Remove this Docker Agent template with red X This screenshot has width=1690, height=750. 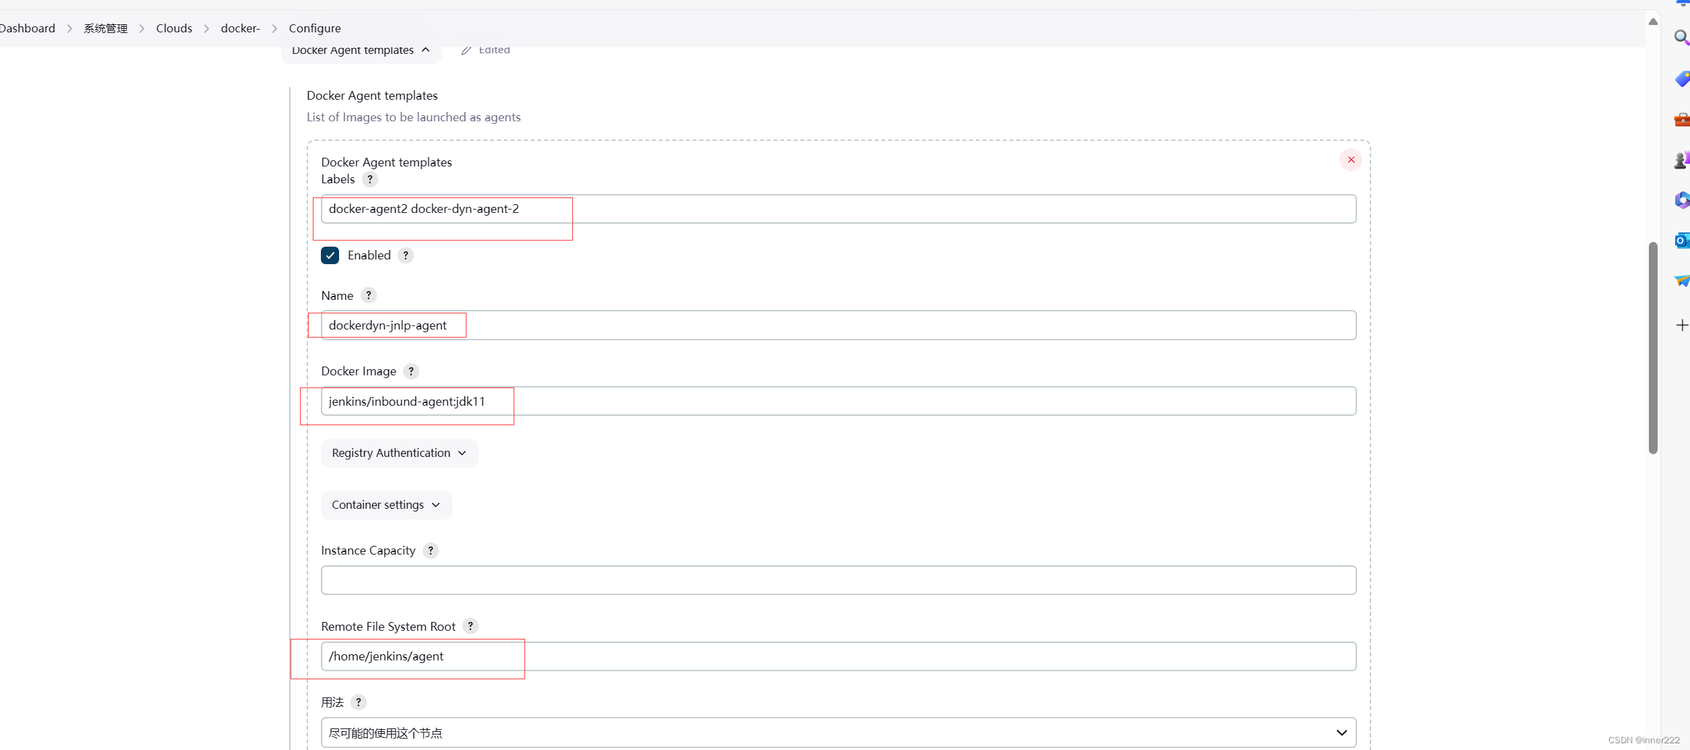tap(1350, 160)
